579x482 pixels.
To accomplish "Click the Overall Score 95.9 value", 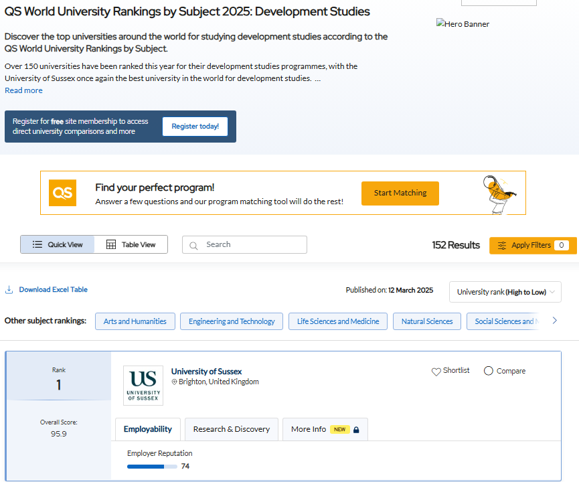I will pos(59,434).
